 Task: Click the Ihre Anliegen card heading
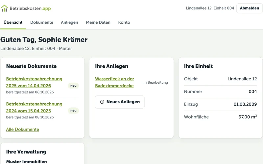[111, 66]
